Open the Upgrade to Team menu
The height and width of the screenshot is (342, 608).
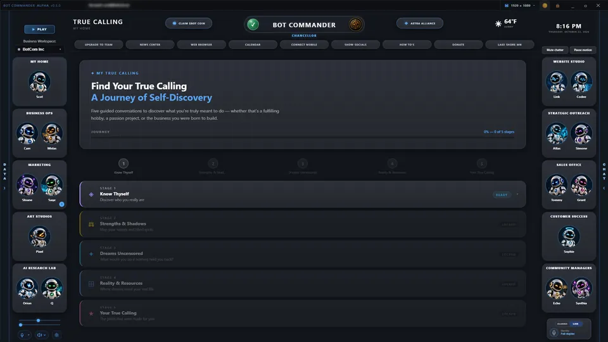tap(99, 44)
